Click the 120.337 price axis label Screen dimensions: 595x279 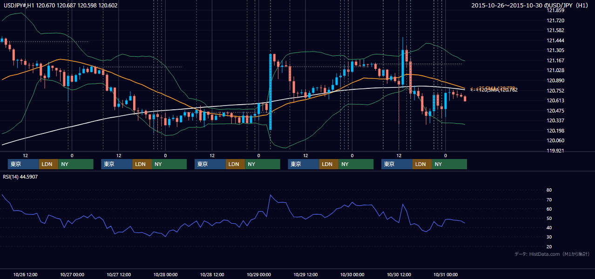555,120
